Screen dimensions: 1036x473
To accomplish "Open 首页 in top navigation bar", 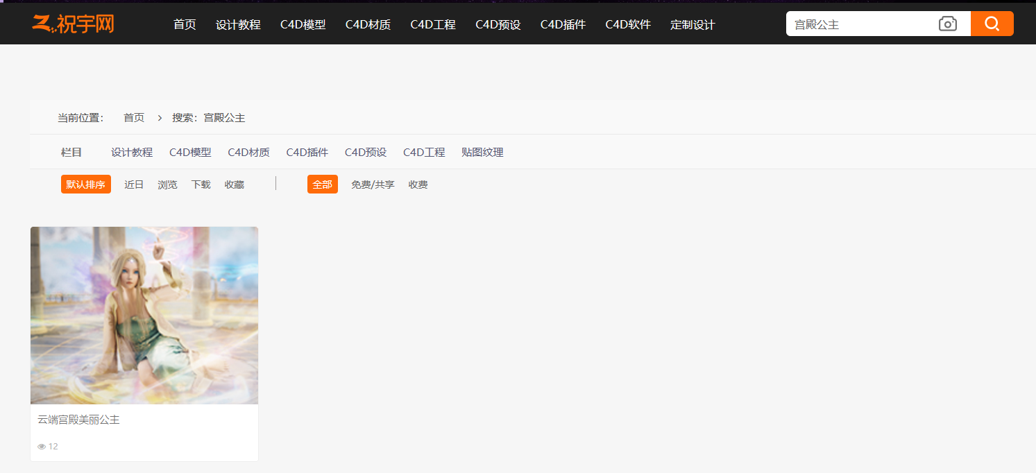I will point(185,24).
